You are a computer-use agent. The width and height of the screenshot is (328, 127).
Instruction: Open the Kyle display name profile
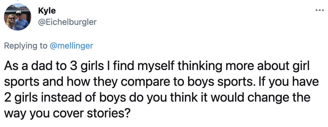(x=47, y=11)
